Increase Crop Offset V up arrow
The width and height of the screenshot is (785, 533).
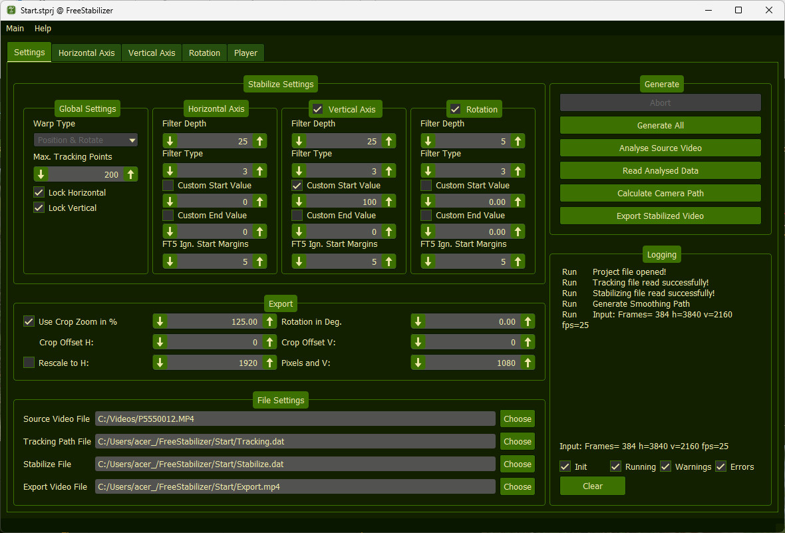click(528, 342)
